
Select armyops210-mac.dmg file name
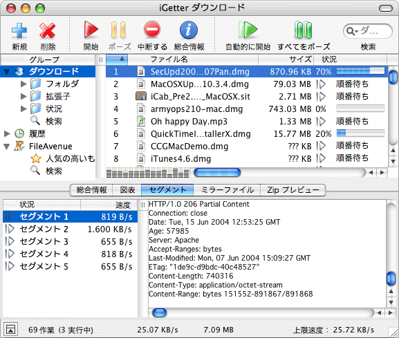196,109
